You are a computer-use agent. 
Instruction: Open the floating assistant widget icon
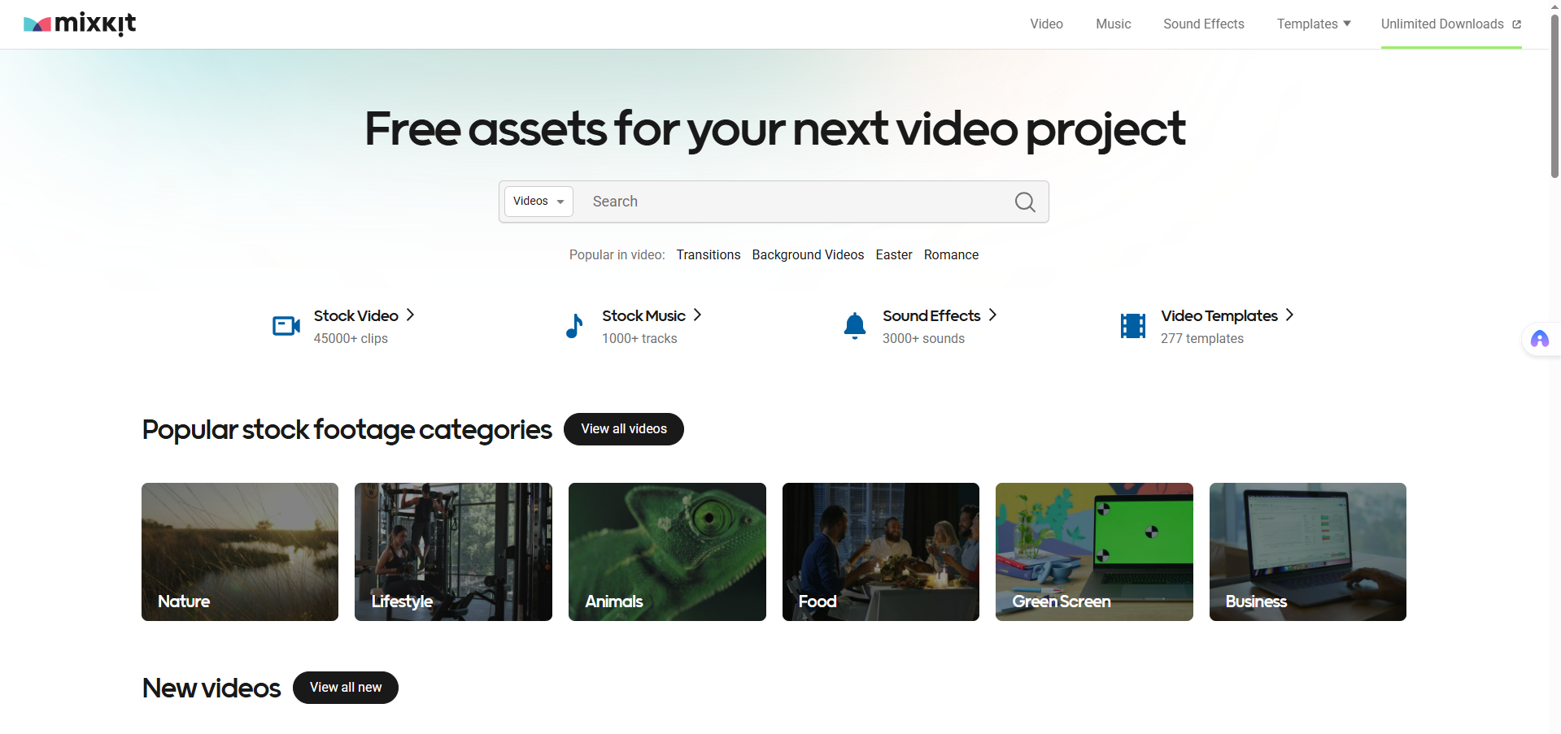tap(1539, 339)
